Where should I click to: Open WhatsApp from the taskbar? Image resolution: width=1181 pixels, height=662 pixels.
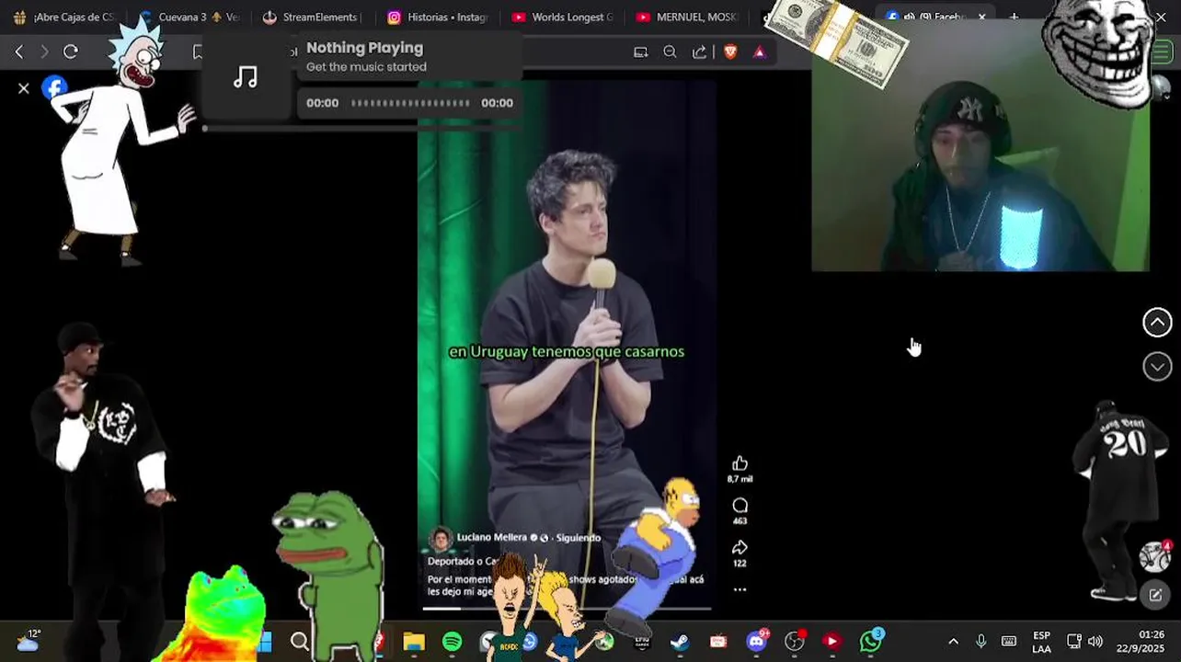click(x=870, y=641)
